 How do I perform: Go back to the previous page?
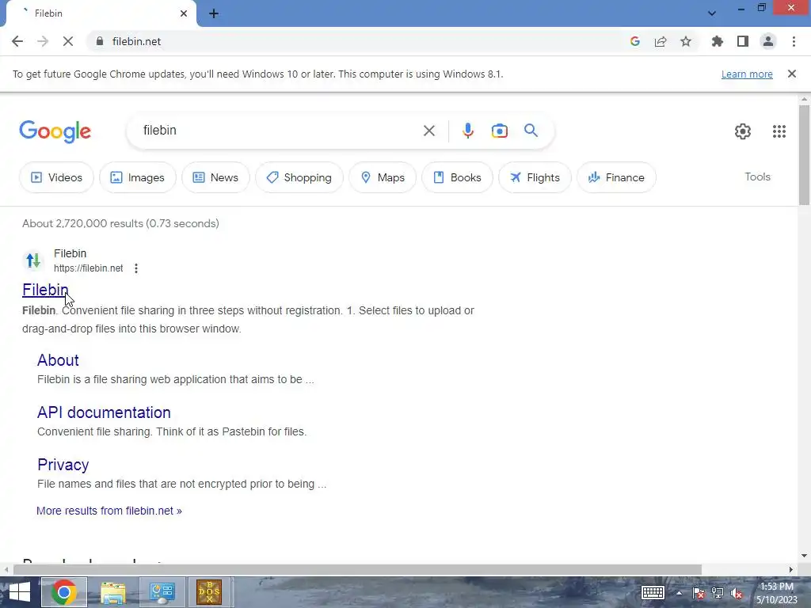17,41
